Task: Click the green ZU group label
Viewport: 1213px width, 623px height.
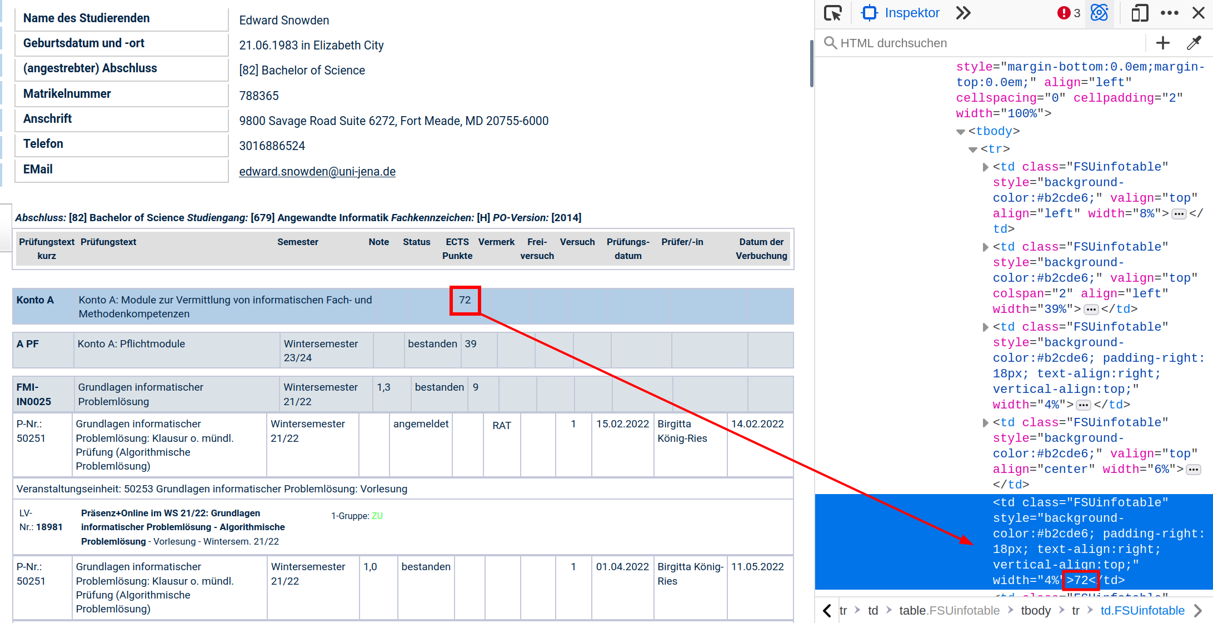Action: [377, 516]
